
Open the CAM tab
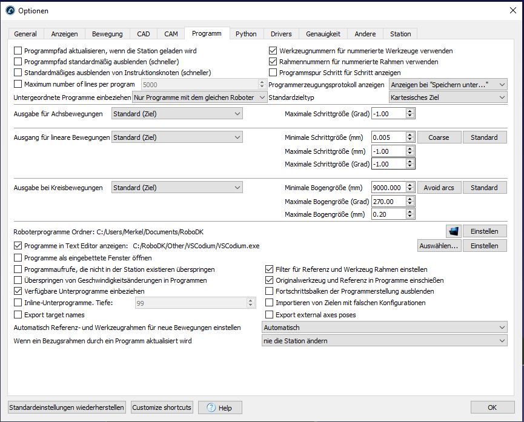(171, 34)
